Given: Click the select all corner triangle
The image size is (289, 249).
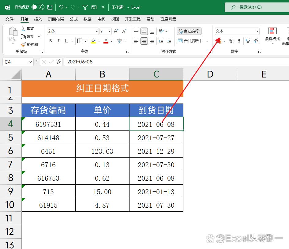Looking at the screenshot, I should (16, 74).
